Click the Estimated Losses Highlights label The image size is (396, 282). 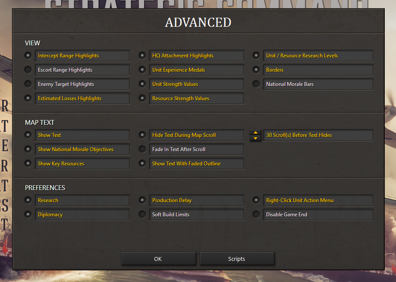[x=82, y=98]
